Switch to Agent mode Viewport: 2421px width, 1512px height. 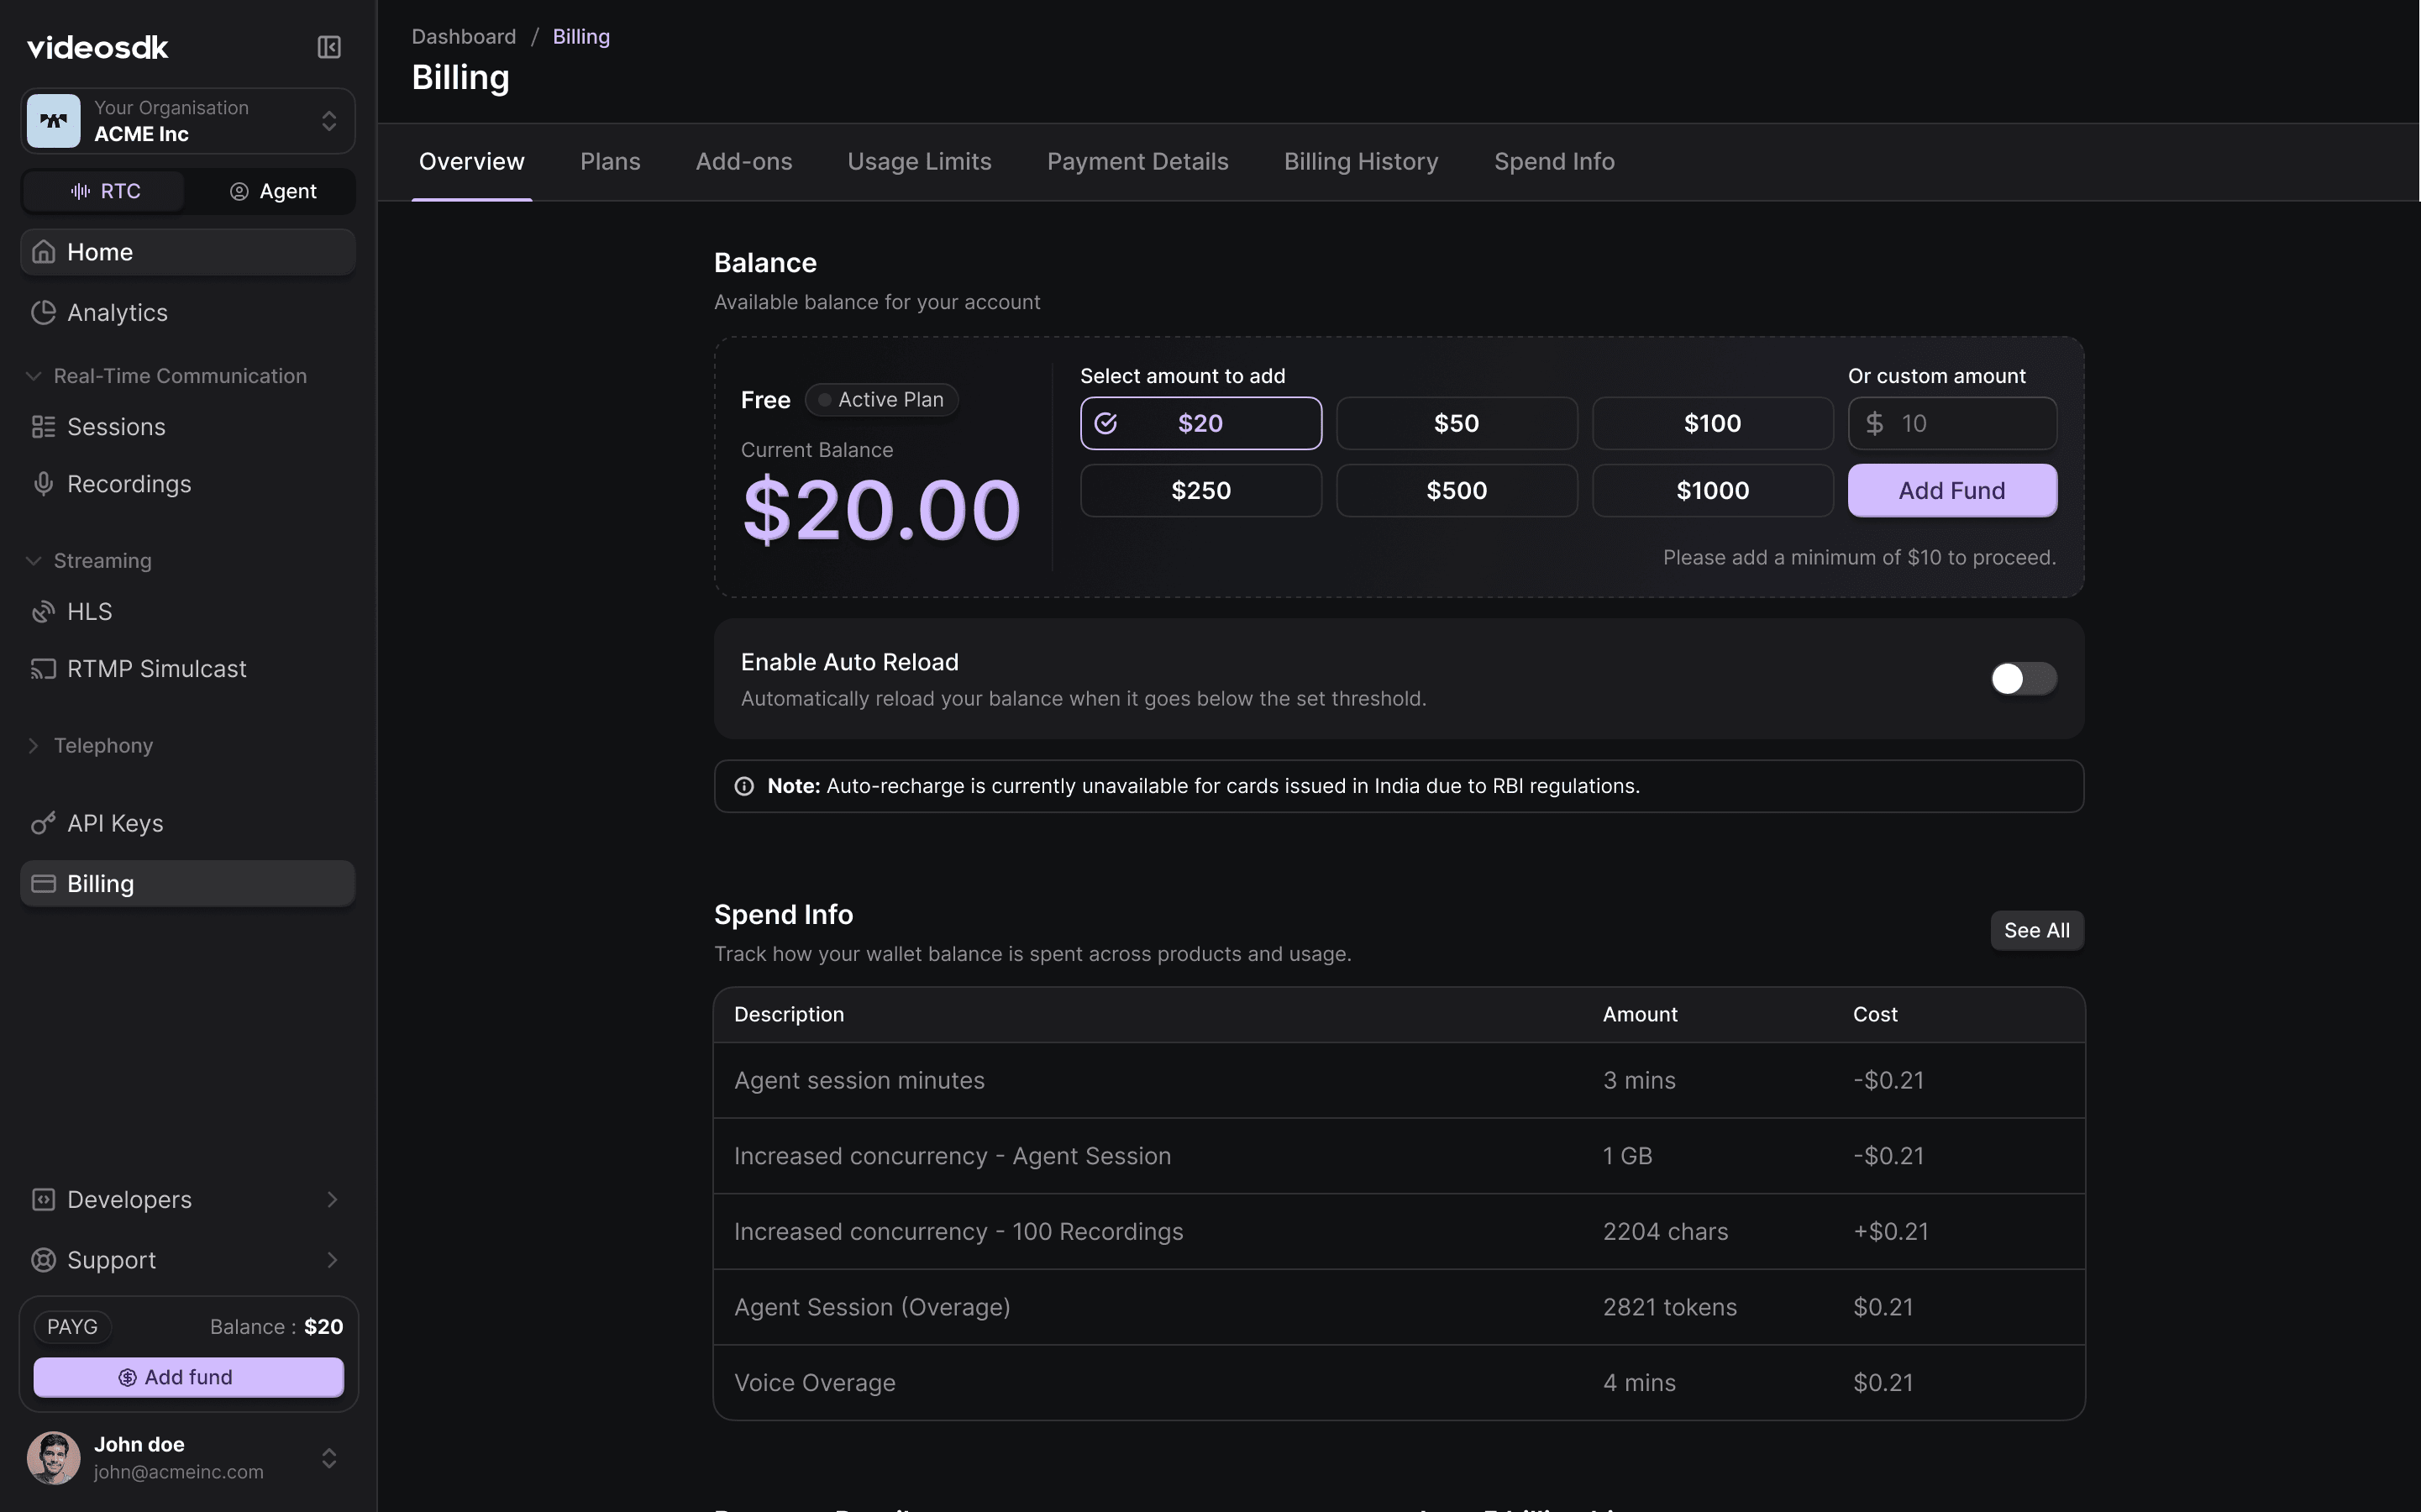tap(272, 191)
